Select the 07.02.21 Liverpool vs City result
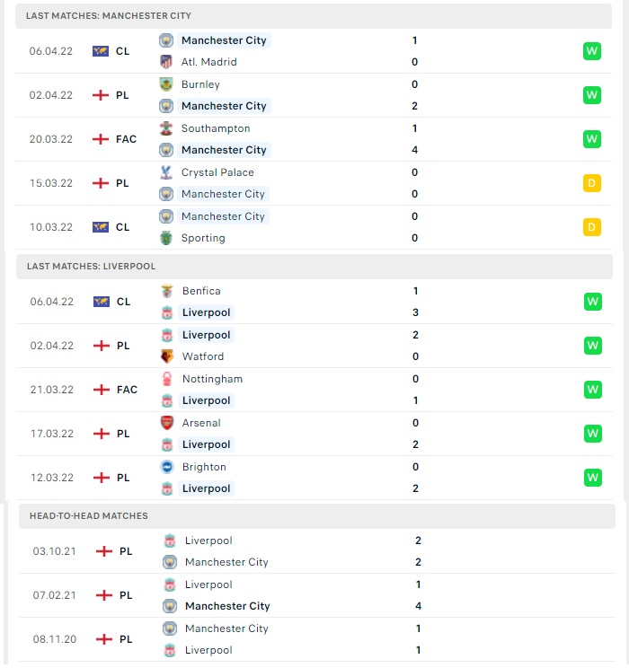 tap(317, 595)
